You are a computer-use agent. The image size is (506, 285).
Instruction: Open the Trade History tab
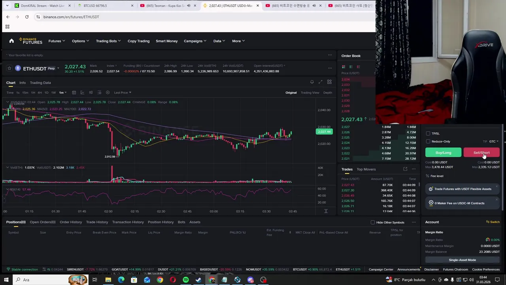(97, 222)
